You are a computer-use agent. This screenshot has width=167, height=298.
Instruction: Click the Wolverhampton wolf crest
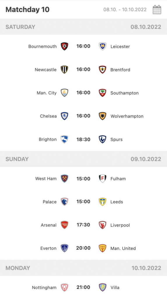[103, 116]
